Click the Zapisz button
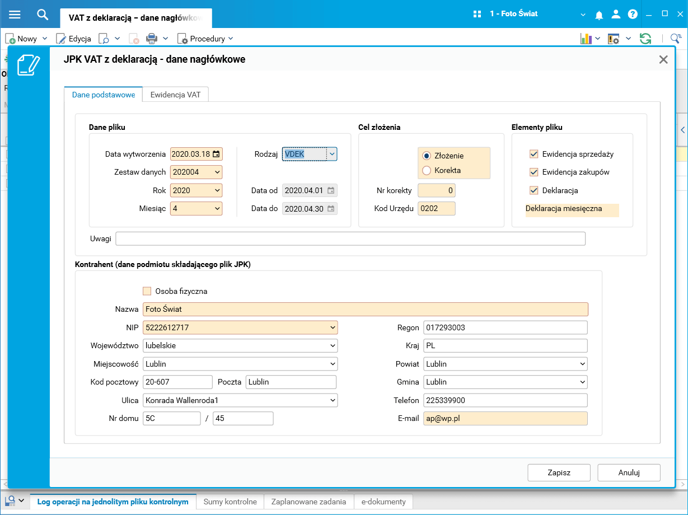Screen dimensions: 688x515 click(x=559, y=472)
